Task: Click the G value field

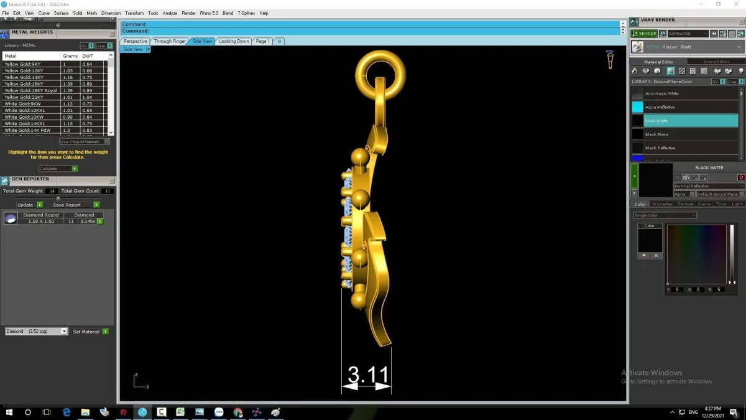Action: click(x=698, y=289)
